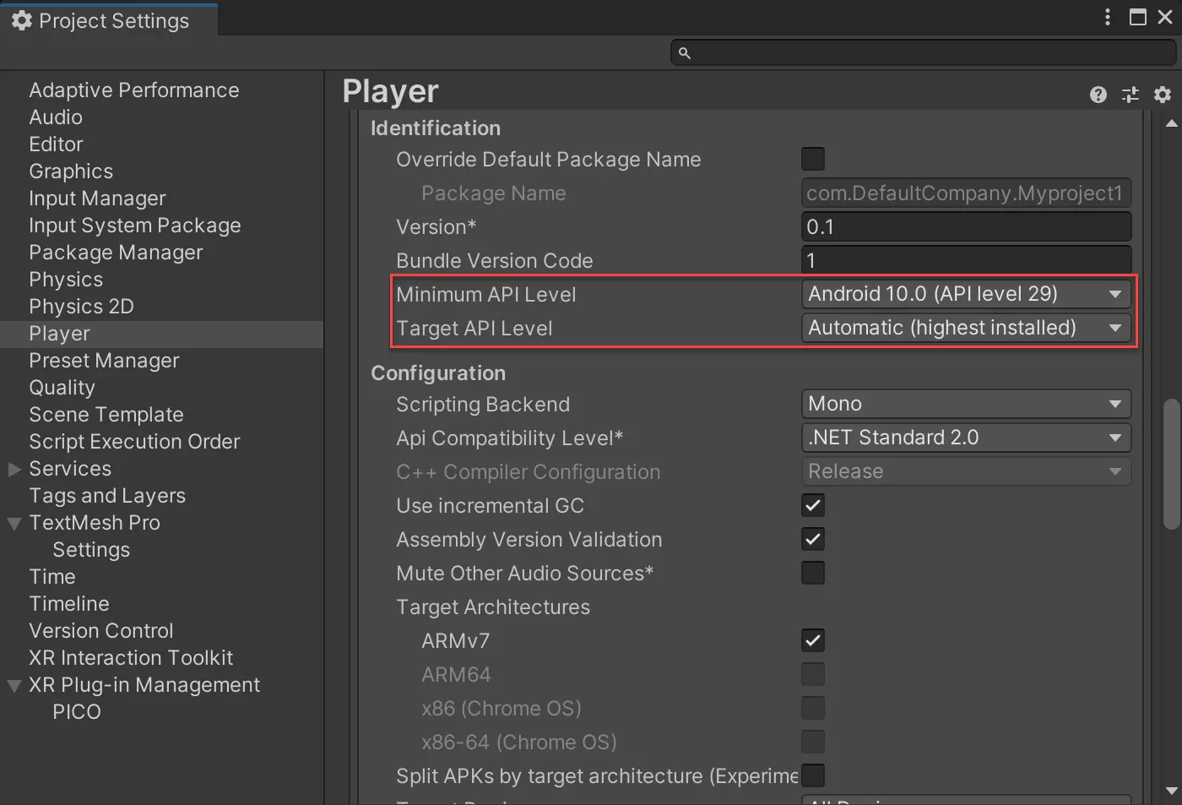Click the search magnifier icon
Screen dimensions: 1182x805
(x=685, y=53)
